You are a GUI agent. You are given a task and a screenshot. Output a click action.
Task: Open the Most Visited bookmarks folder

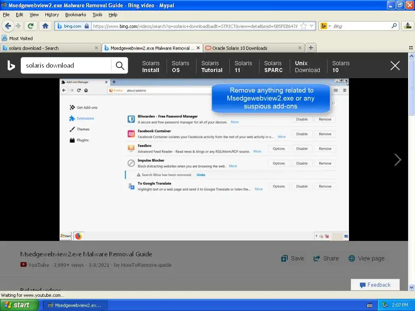pyautogui.click(x=17, y=38)
